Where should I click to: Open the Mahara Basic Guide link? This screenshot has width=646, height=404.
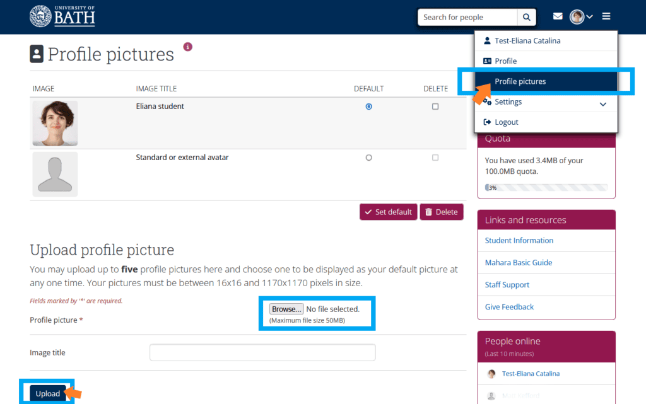[x=518, y=263]
